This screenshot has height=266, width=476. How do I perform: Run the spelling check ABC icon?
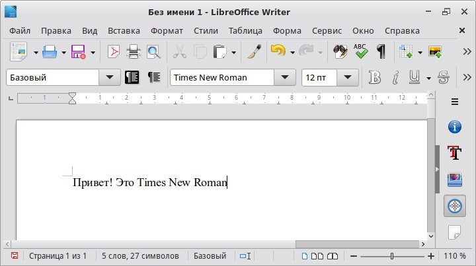(360, 51)
